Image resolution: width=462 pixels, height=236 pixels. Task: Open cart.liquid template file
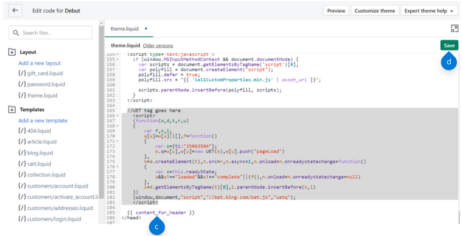[35, 164]
